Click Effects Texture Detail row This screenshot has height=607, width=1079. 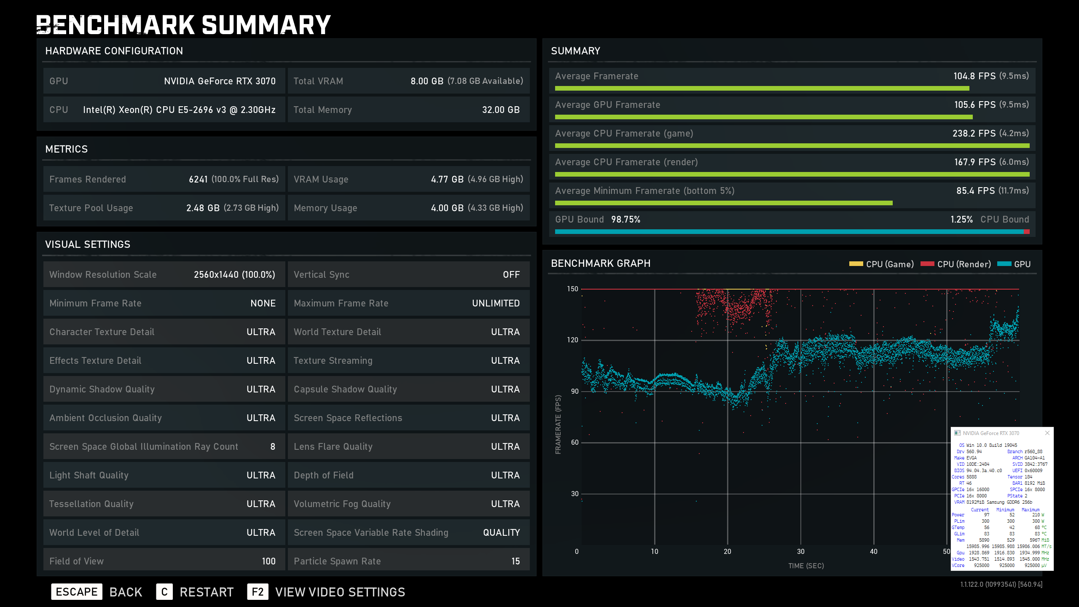coord(164,360)
